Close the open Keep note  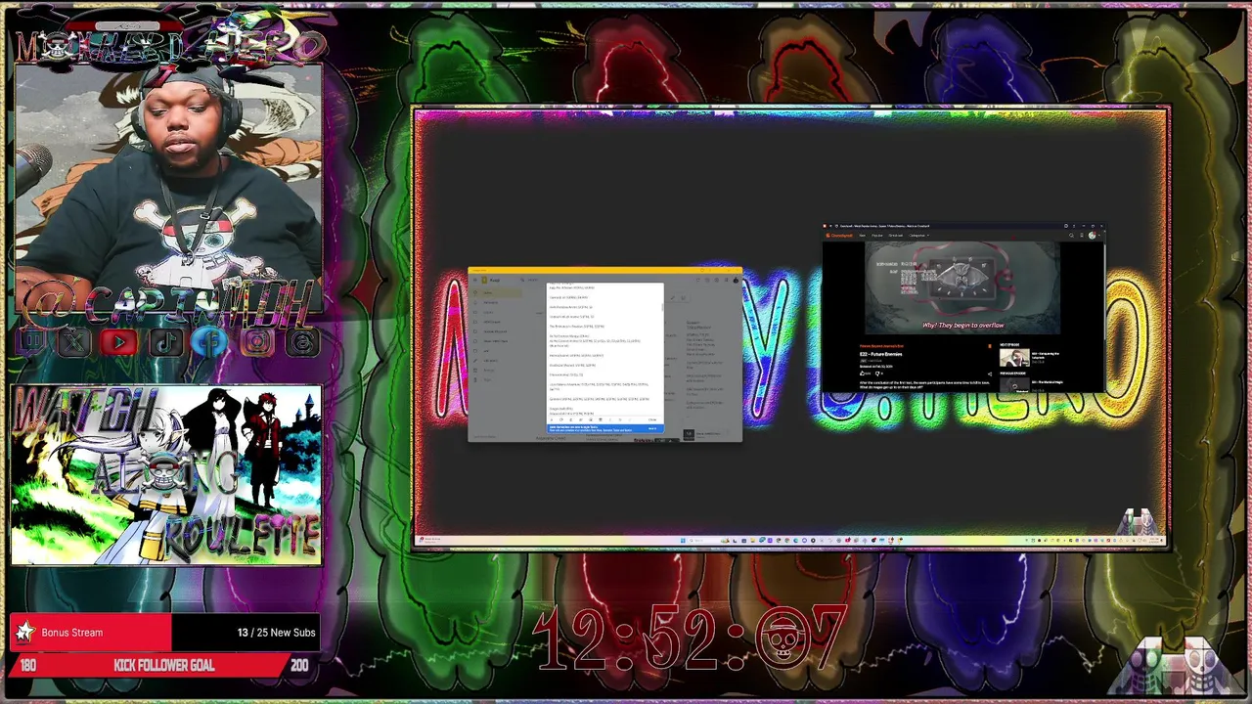[652, 419]
